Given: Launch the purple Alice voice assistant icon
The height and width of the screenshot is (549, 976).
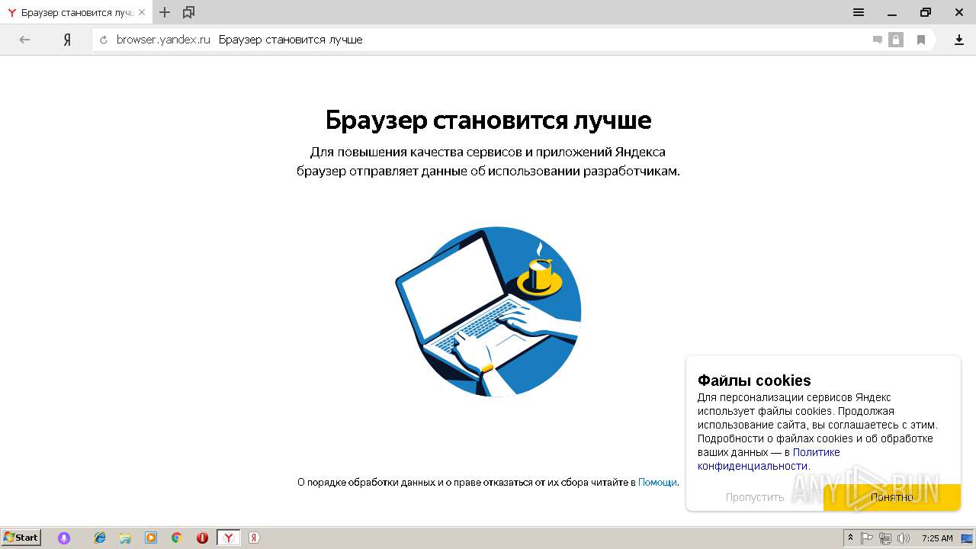Looking at the screenshot, I should [64, 538].
